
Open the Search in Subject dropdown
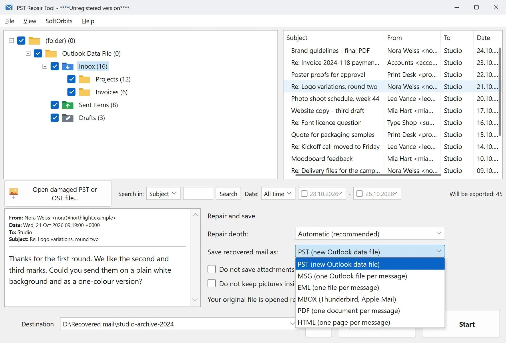(x=163, y=194)
